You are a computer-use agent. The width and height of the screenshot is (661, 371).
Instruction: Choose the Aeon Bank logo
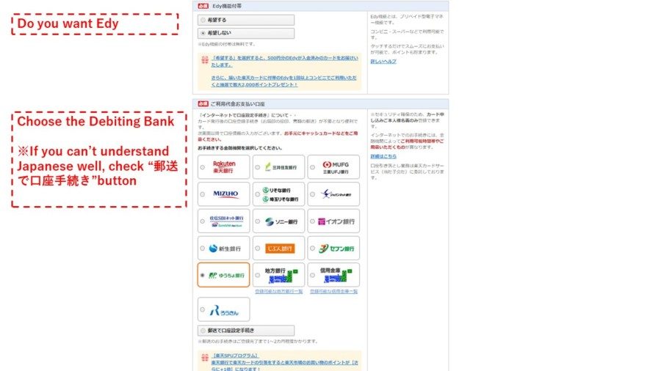pyautogui.click(x=337, y=221)
